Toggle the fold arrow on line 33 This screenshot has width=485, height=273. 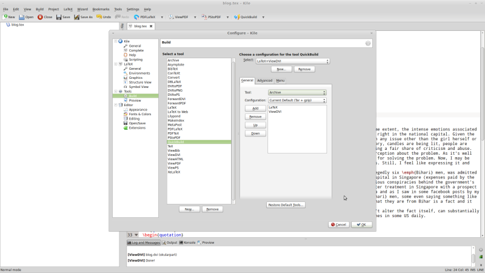[x=136, y=235]
